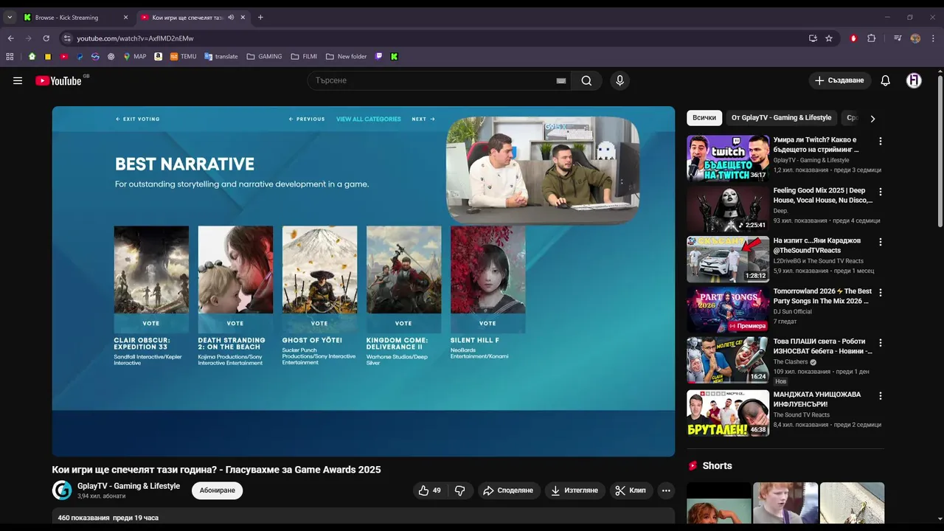Click the browser address bar URL
This screenshot has width=944, height=531.
pos(135,38)
